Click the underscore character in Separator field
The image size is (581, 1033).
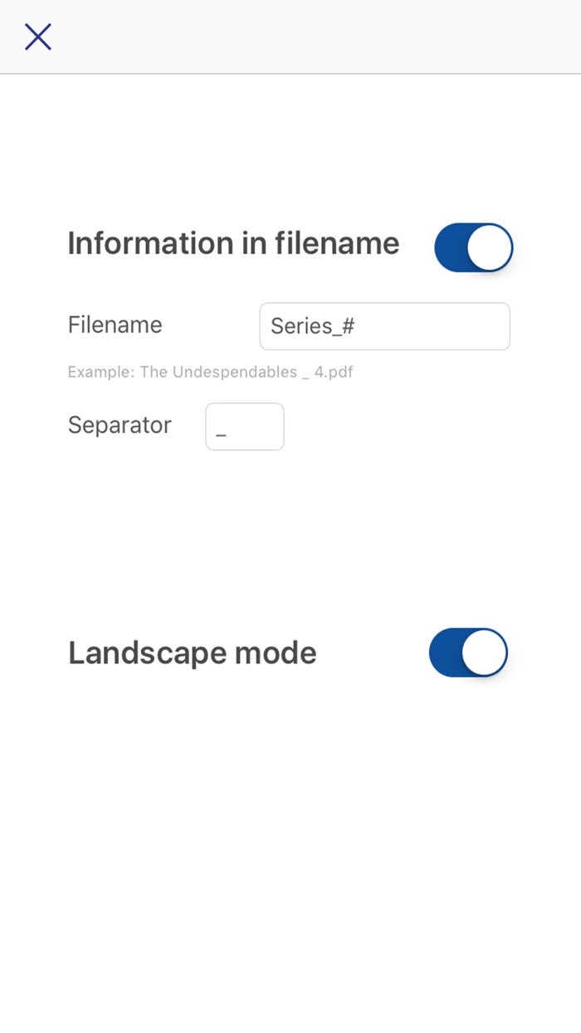pos(221,431)
